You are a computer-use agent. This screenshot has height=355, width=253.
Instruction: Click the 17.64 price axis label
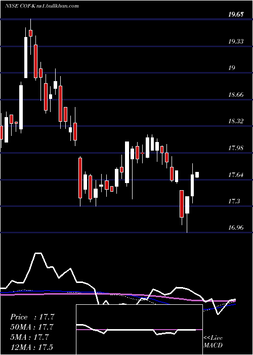[236, 174]
